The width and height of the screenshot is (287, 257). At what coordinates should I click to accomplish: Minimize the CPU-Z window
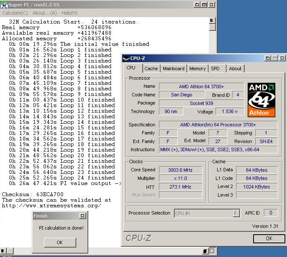pyautogui.click(x=268, y=58)
